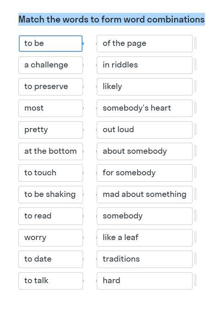The image size is (221, 313).
Task: Select the 'to talk' box
Action: click(x=50, y=281)
